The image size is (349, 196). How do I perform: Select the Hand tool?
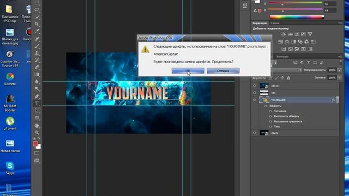[37, 125]
